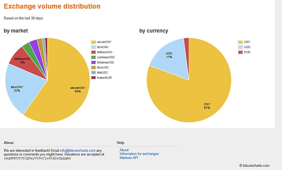Click the itbitUSD legend swatch
This screenshot has height=170, width=282.
pyautogui.click(x=94, y=73)
